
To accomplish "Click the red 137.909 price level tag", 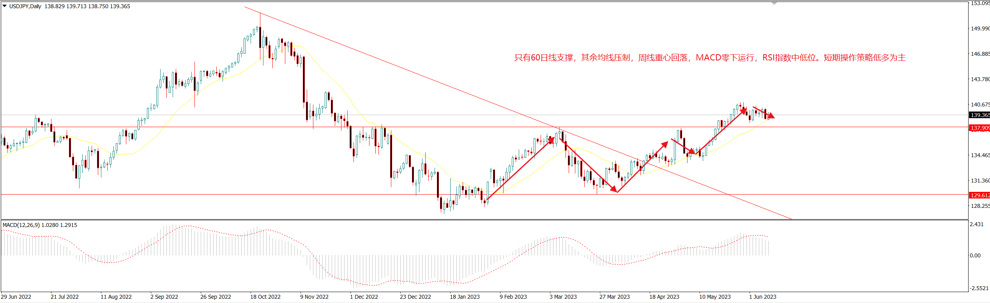I will pos(979,128).
